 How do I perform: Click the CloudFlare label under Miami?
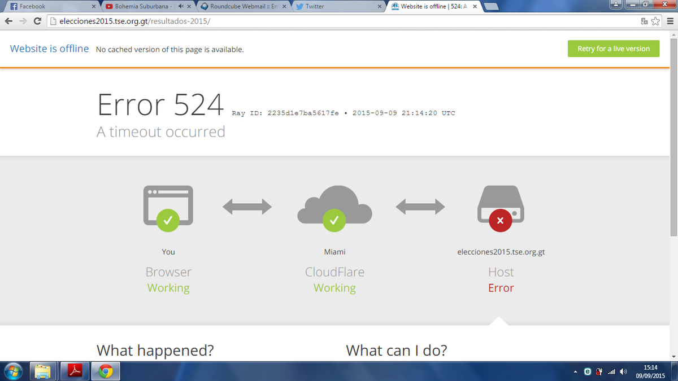click(x=334, y=272)
